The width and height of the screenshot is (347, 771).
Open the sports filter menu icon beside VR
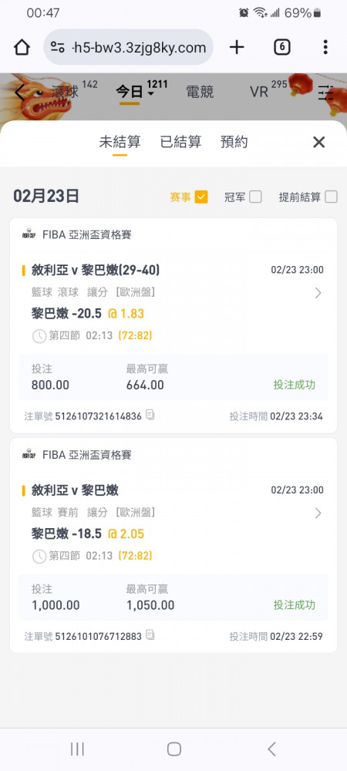(x=325, y=93)
